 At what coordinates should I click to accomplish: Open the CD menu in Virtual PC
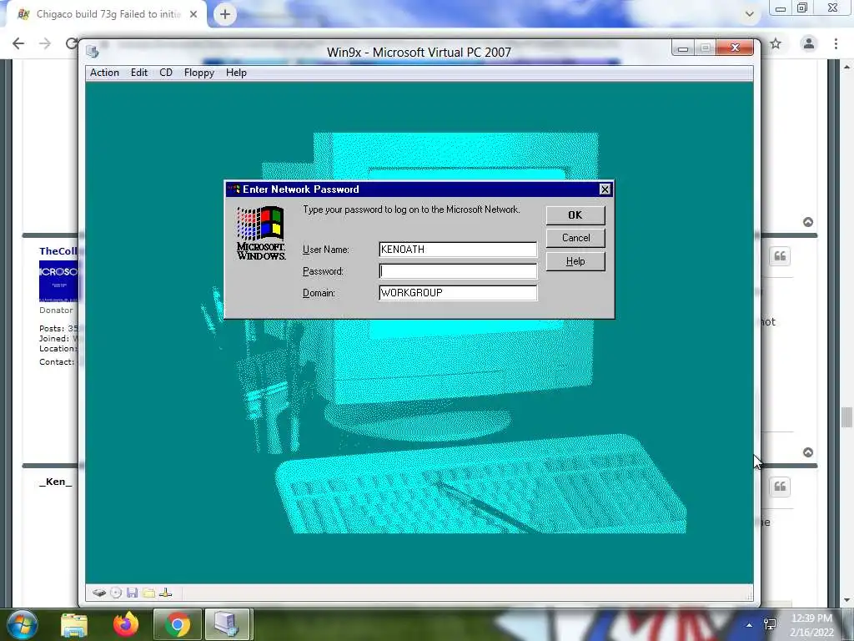tap(166, 73)
